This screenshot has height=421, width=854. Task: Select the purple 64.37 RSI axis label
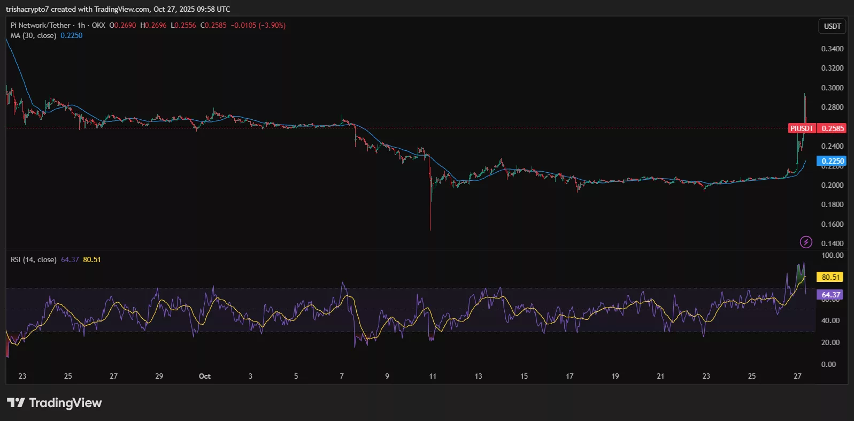tap(830, 295)
